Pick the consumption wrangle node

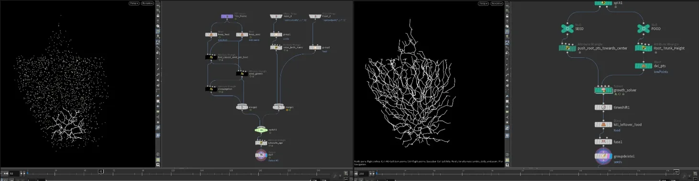[211, 89]
